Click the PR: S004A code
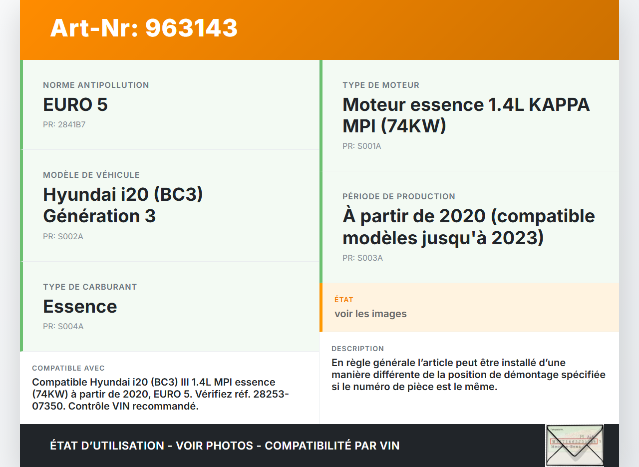The height and width of the screenshot is (467, 639). (63, 326)
